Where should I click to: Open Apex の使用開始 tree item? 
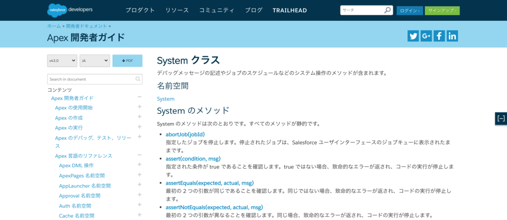(x=74, y=108)
